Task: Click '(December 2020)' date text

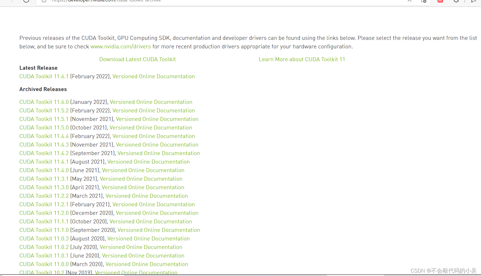Action: [x=92, y=213]
